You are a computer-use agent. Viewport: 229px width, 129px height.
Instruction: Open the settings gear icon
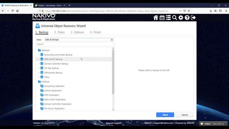click(x=181, y=18)
